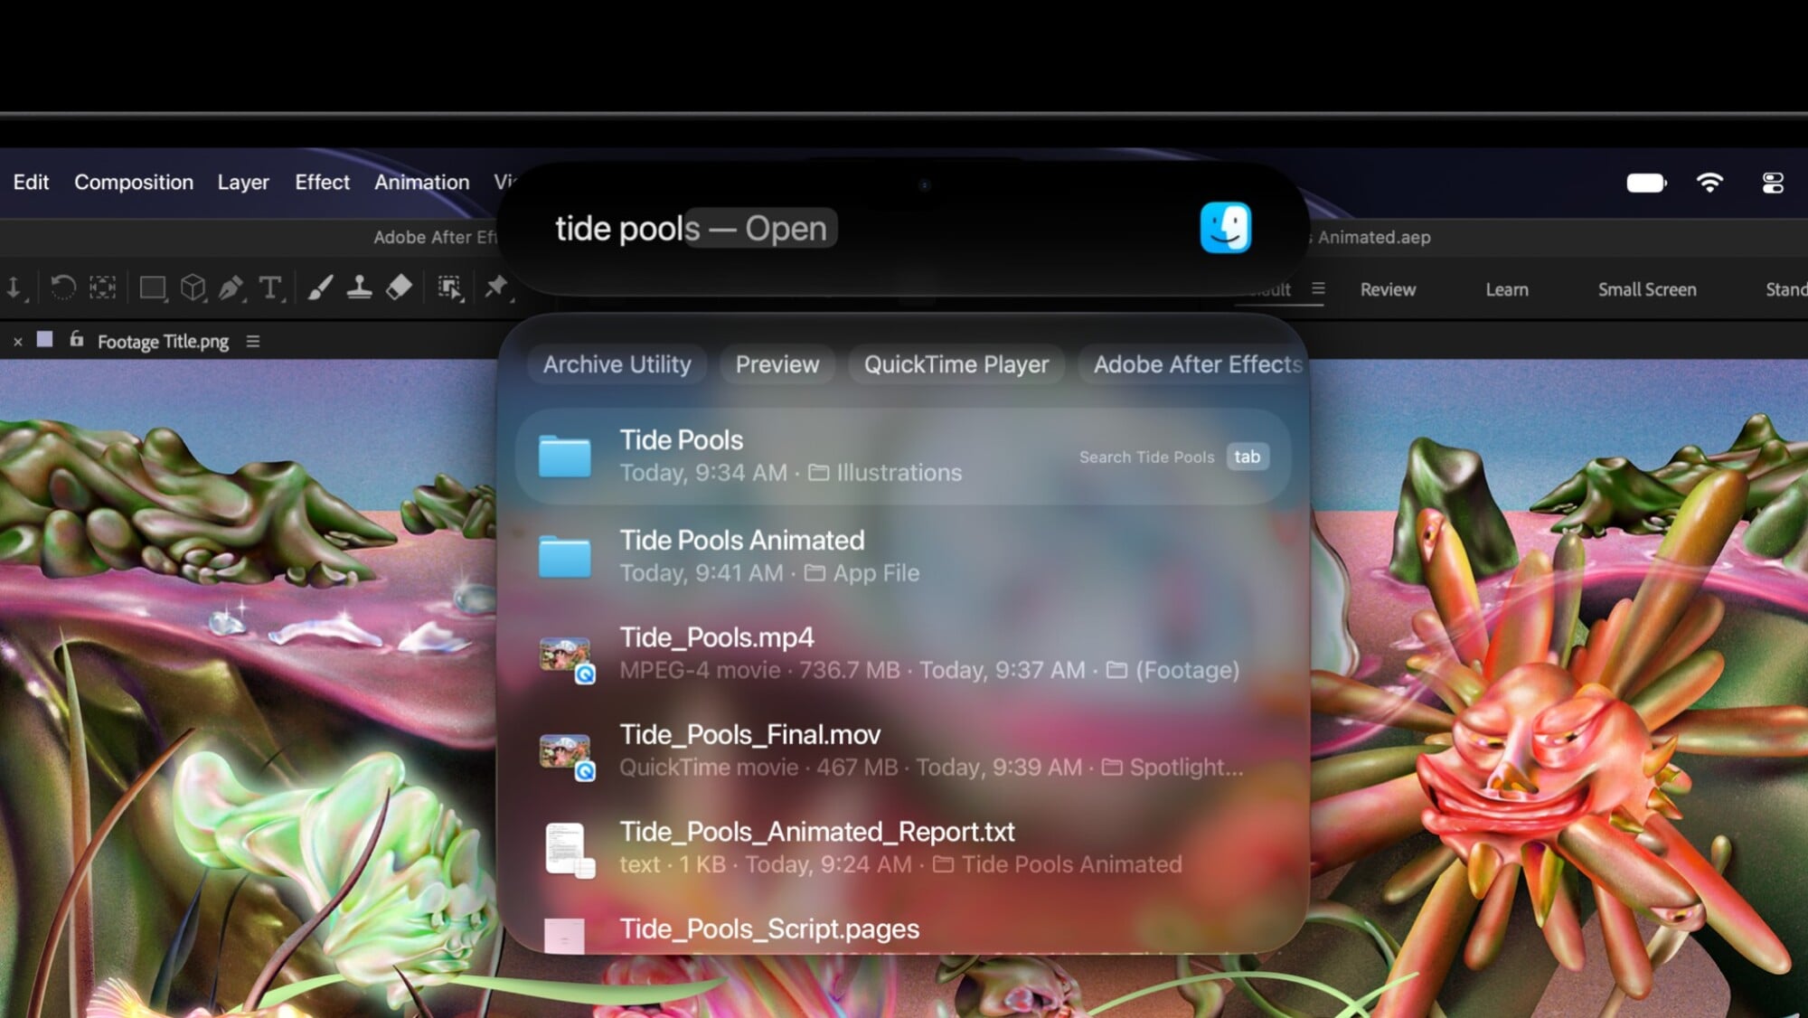Select the vertical dolly arrow tool
This screenshot has height=1018, width=1808.
[15, 288]
